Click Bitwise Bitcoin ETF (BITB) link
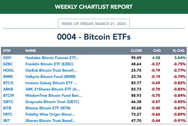Screen dimensions: 188x126 [48, 108]
